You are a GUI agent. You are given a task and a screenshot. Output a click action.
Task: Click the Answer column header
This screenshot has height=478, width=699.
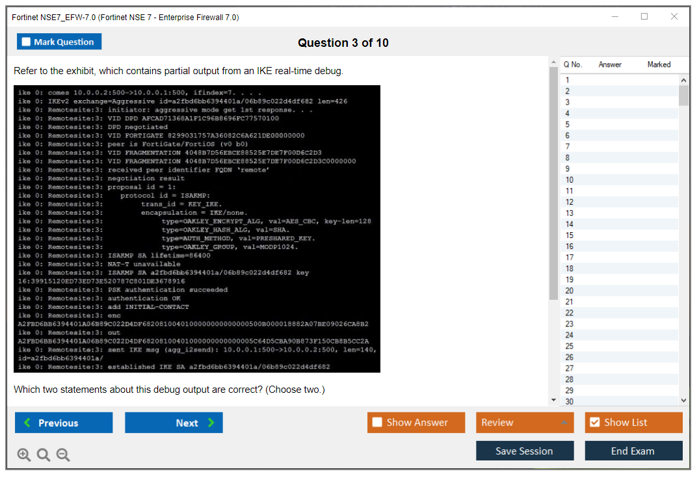click(609, 64)
